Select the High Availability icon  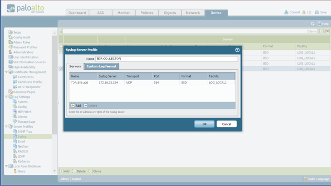11,67
